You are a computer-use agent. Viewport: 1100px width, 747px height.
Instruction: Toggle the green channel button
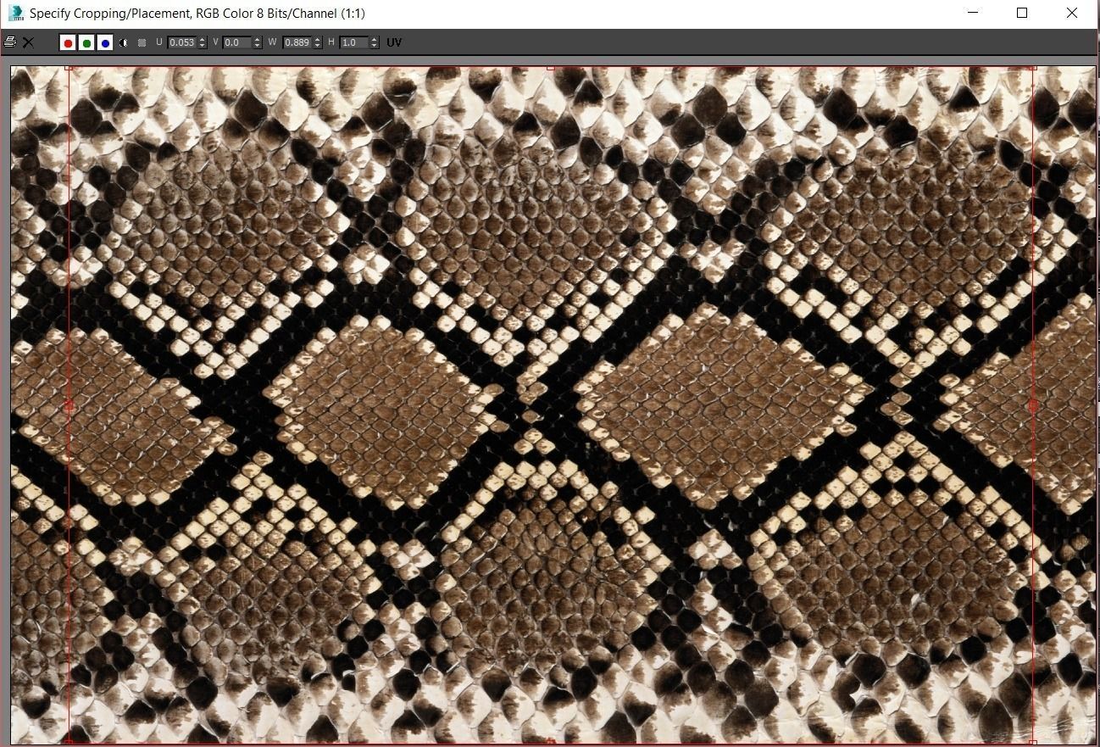pyautogui.click(x=86, y=42)
